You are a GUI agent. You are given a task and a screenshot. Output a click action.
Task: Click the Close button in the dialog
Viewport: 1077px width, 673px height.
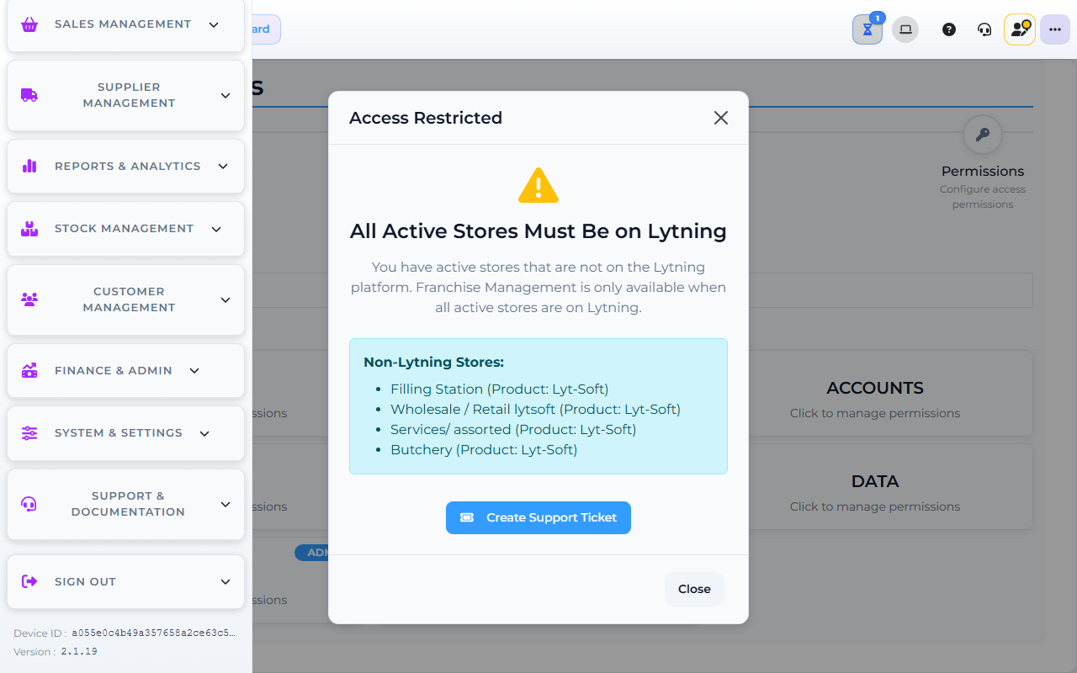coord(694,589)
